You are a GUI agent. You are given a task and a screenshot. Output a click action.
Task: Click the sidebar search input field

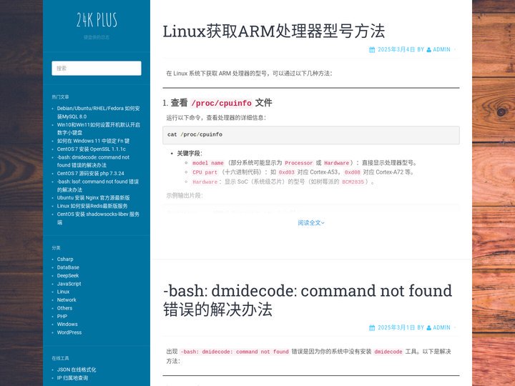point(97,69)
